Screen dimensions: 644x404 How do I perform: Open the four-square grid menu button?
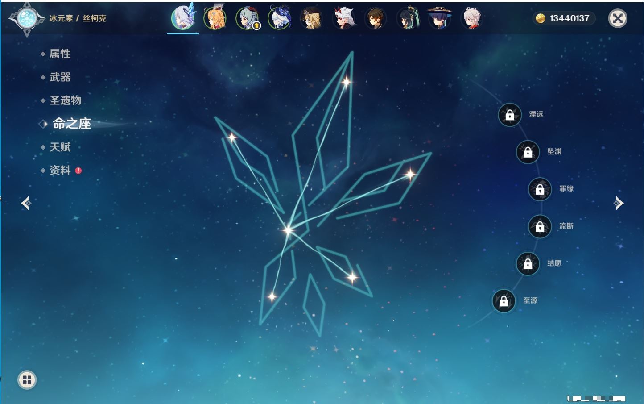click(x=27, y=380)
